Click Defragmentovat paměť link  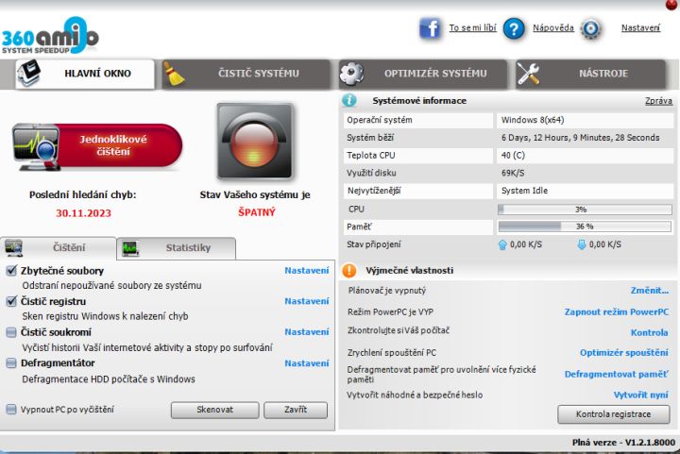616,375
